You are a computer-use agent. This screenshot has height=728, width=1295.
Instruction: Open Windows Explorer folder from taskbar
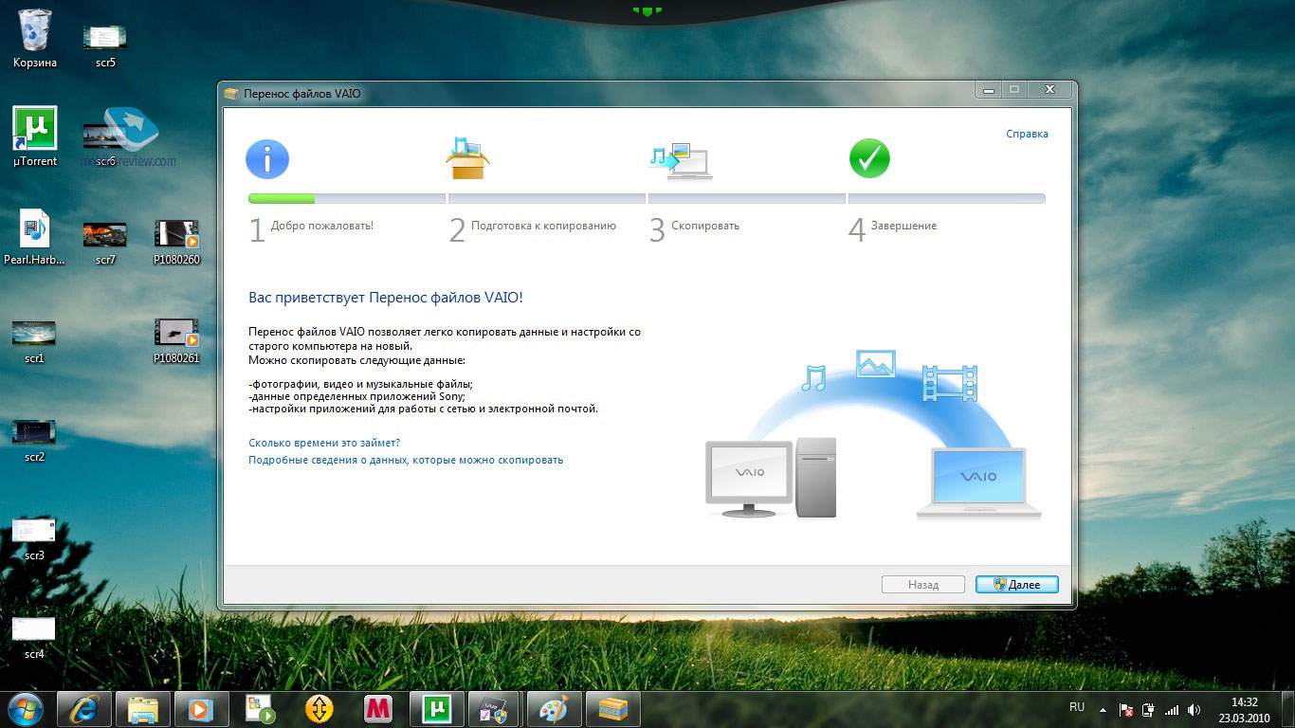click(x=143, y=709)
